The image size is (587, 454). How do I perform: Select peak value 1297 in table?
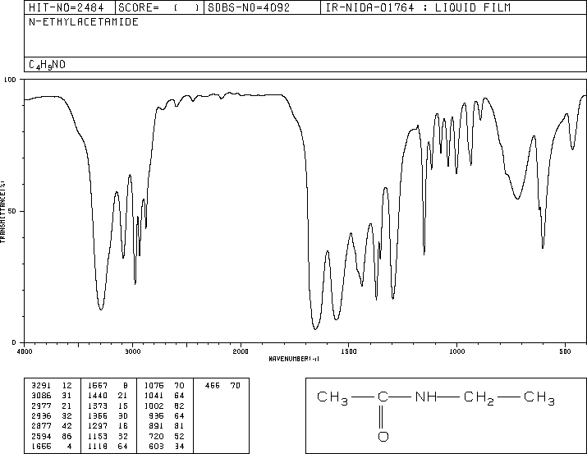(98, 426)
